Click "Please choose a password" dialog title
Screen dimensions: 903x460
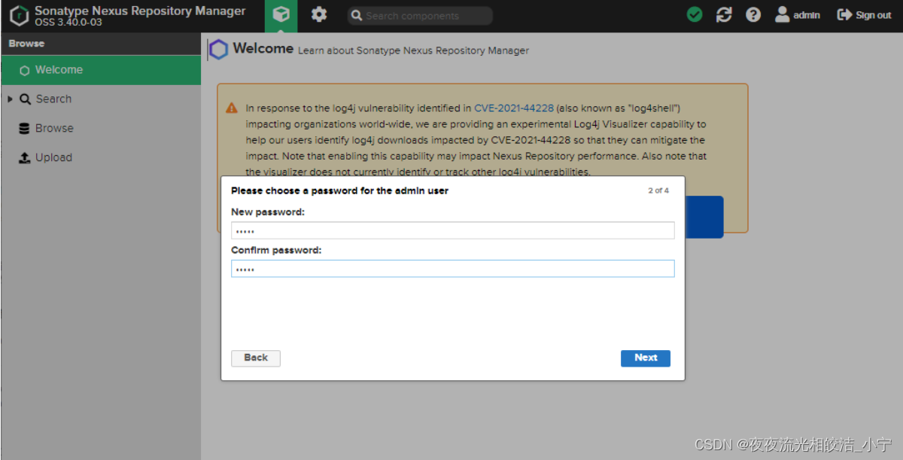tap(339, 191)
